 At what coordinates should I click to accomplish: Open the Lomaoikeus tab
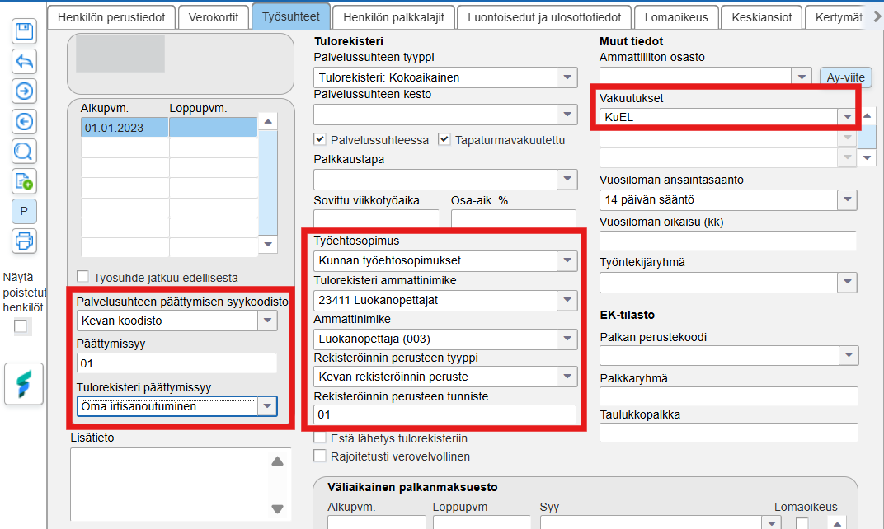pos(676,17)
